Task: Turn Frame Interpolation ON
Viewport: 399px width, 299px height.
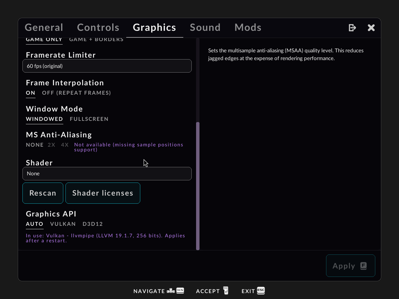Action: [x=31, y=93]
